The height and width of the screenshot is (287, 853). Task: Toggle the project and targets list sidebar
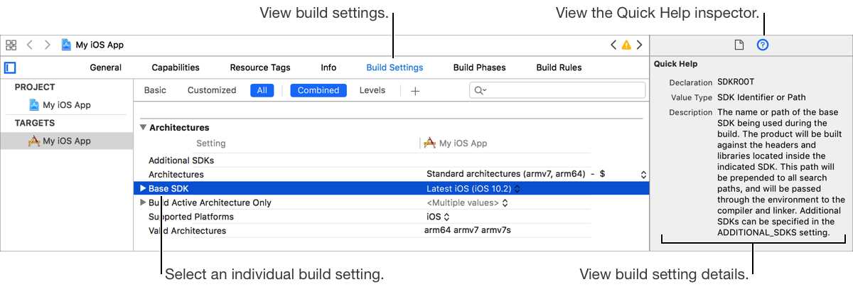(x=10, y=68)
